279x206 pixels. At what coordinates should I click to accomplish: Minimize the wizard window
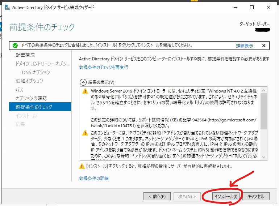(236, 7)
